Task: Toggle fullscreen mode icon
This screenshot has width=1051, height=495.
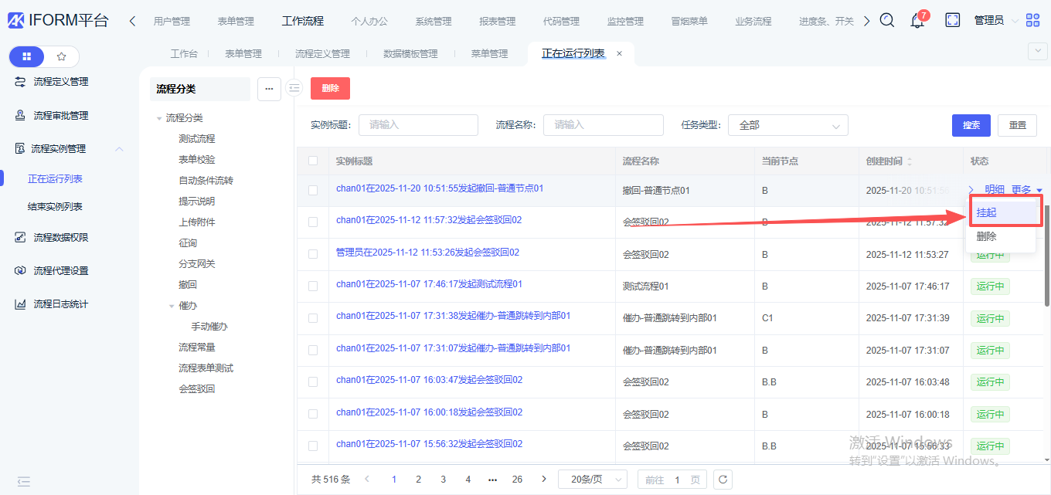Action: tap(952, 21)
